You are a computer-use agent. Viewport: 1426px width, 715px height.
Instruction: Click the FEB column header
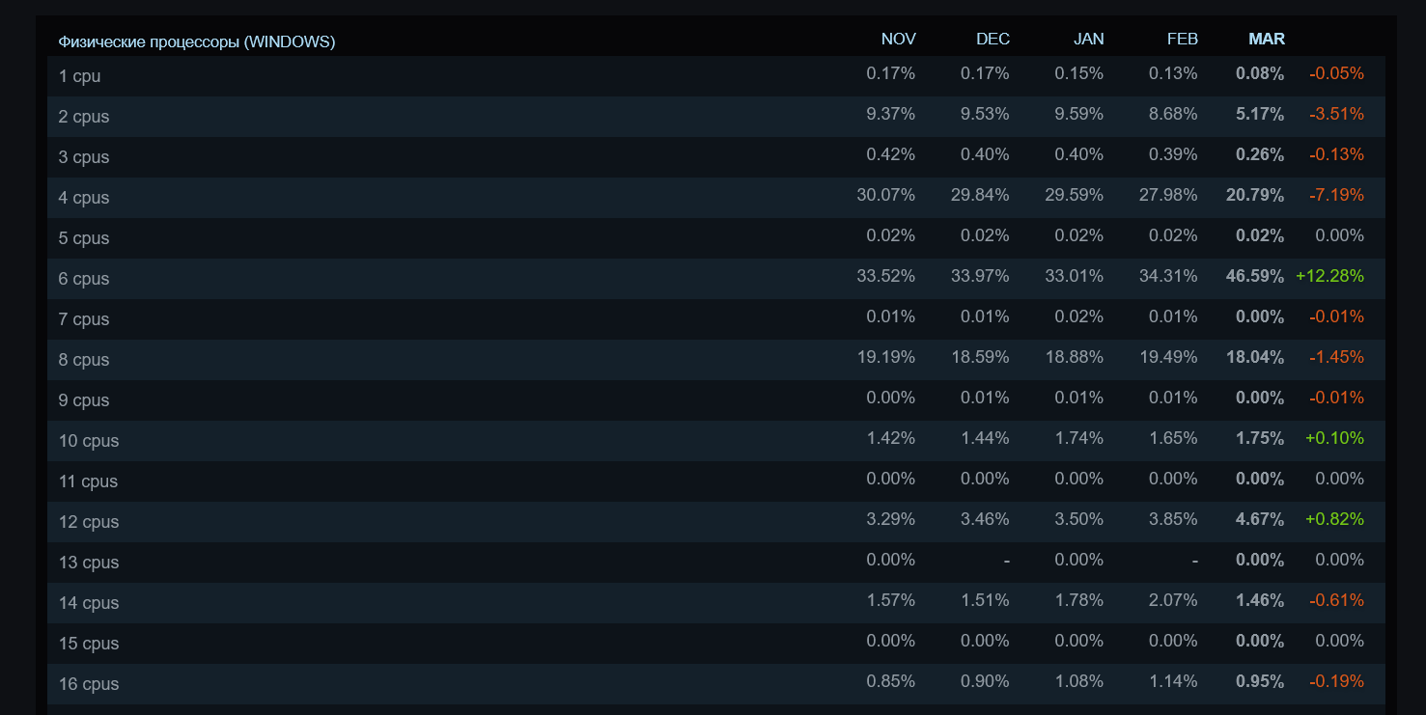[1182, 39]
